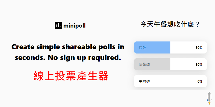Click the blue filled bar of 炒飯
This screenshot has width=215, height=107.
click(x=159, y=48)
